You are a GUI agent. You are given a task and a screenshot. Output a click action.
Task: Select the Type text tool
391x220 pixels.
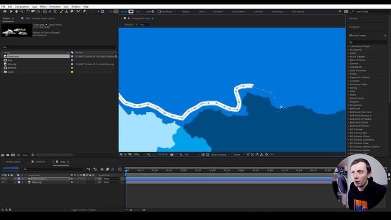tap(55, 12)
